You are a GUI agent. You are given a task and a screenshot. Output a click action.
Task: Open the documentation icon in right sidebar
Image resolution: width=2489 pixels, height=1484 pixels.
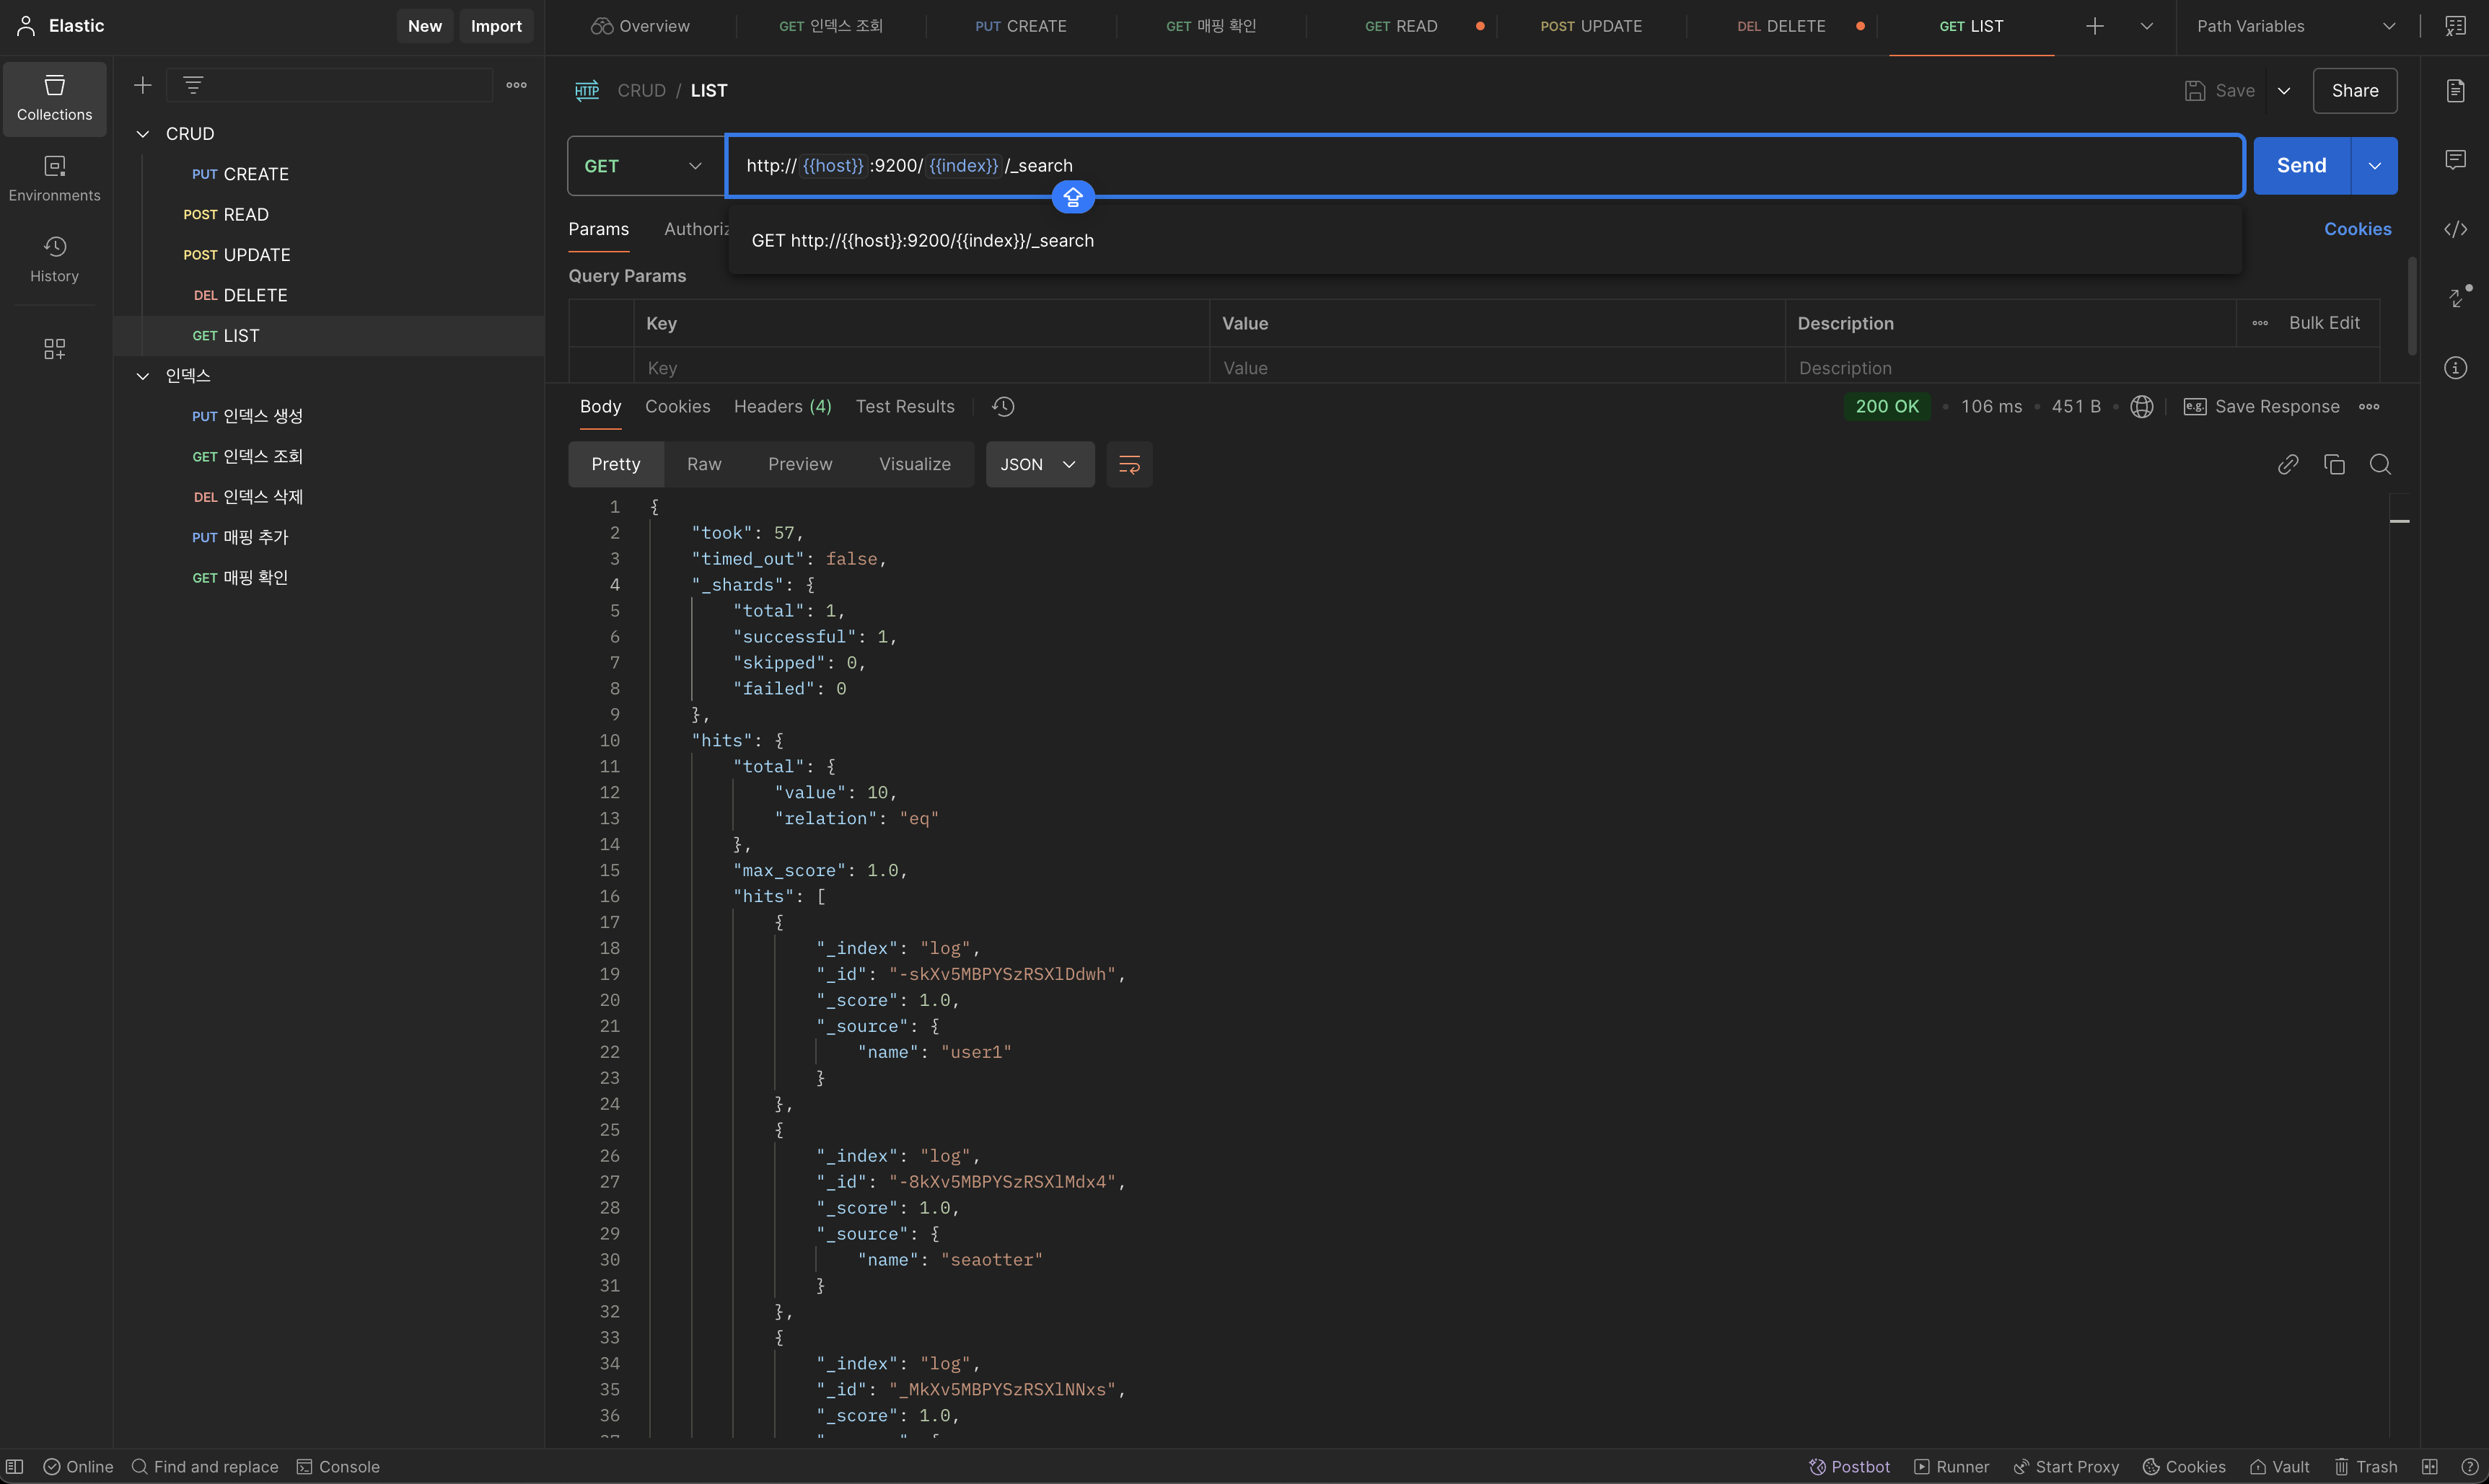(x=2455, y=91)
